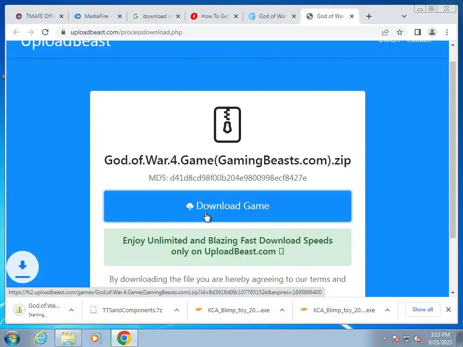Open Windows Explorer from taskbar
463x347 pixels.
68,338
